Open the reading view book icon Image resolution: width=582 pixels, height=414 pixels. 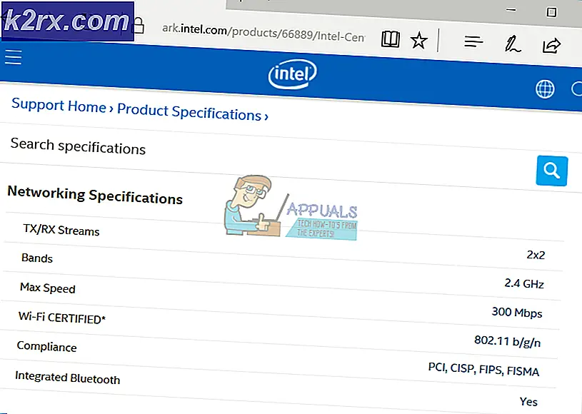coord(390,39)
